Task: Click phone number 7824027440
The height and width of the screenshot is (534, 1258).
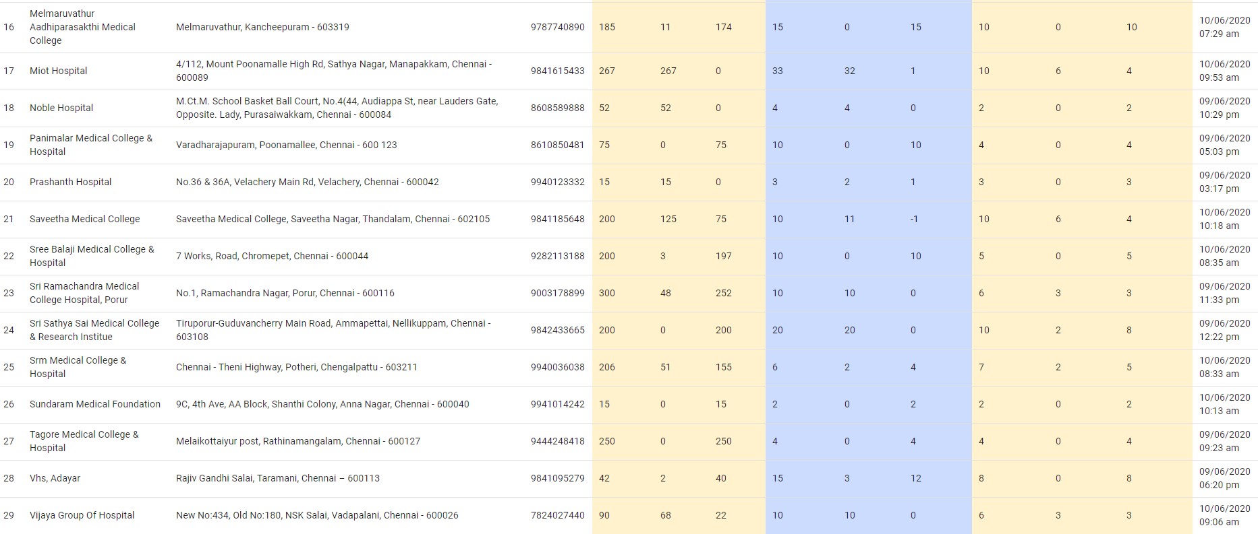Action: tap(558, 515)
